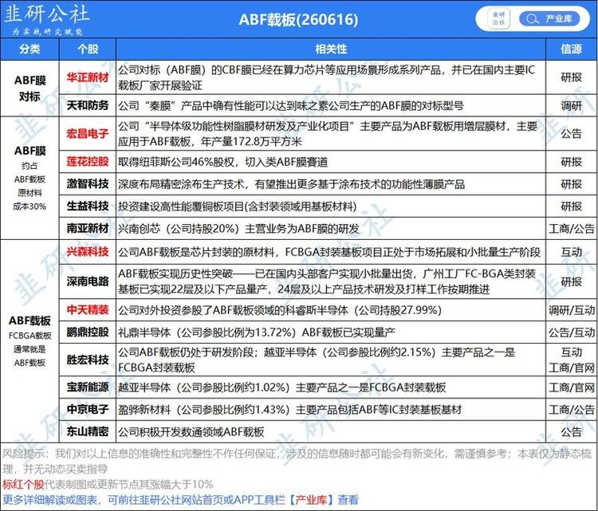Click 宝新能源 description with 1.02% stake
This screenshot has height=511, width=598.
pos(281,387)
